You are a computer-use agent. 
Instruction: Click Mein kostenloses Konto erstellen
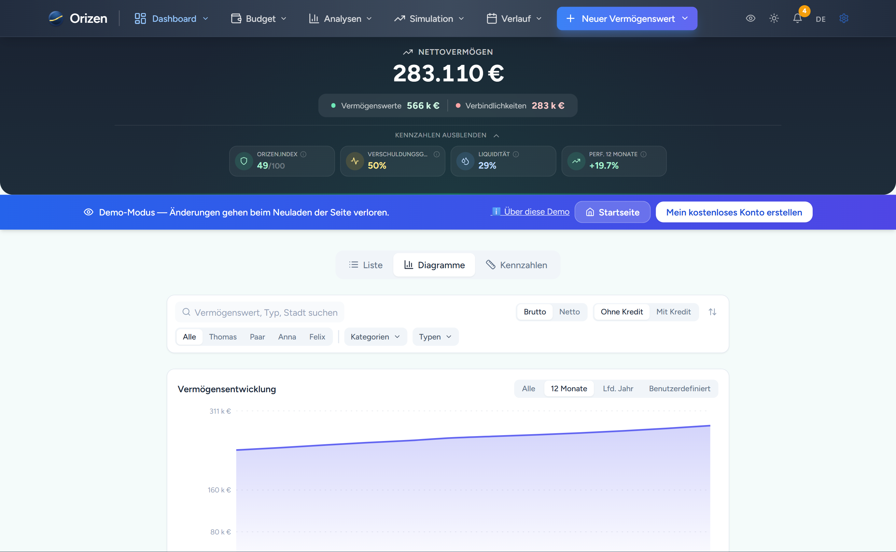coord(734,212)
